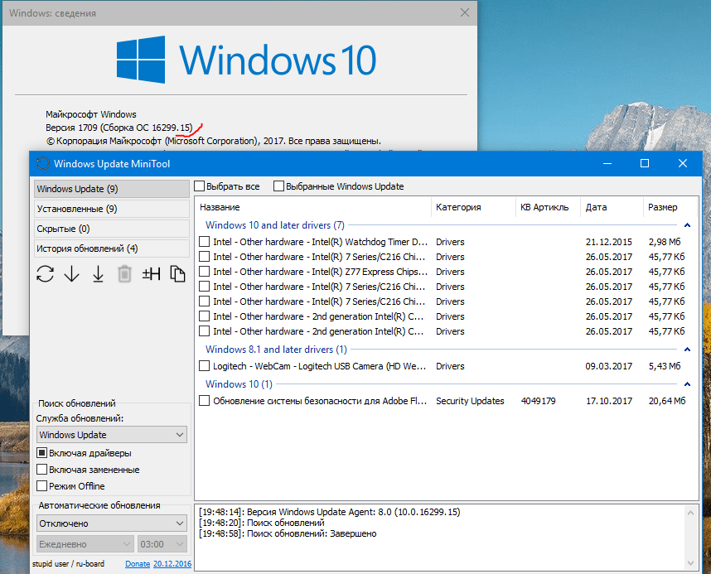This screenshot has width=711, height=574.
Task: Switch to the 'Установленные (9)' tab
Action: click(x=112, y=209)
